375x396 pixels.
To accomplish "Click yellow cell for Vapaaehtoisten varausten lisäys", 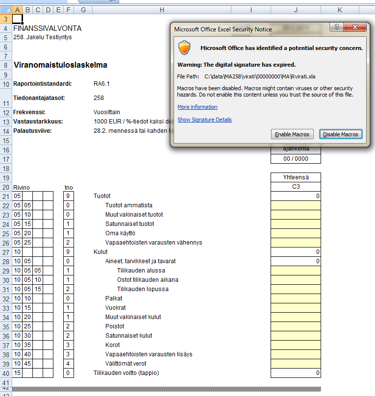I will pos(296,355).
